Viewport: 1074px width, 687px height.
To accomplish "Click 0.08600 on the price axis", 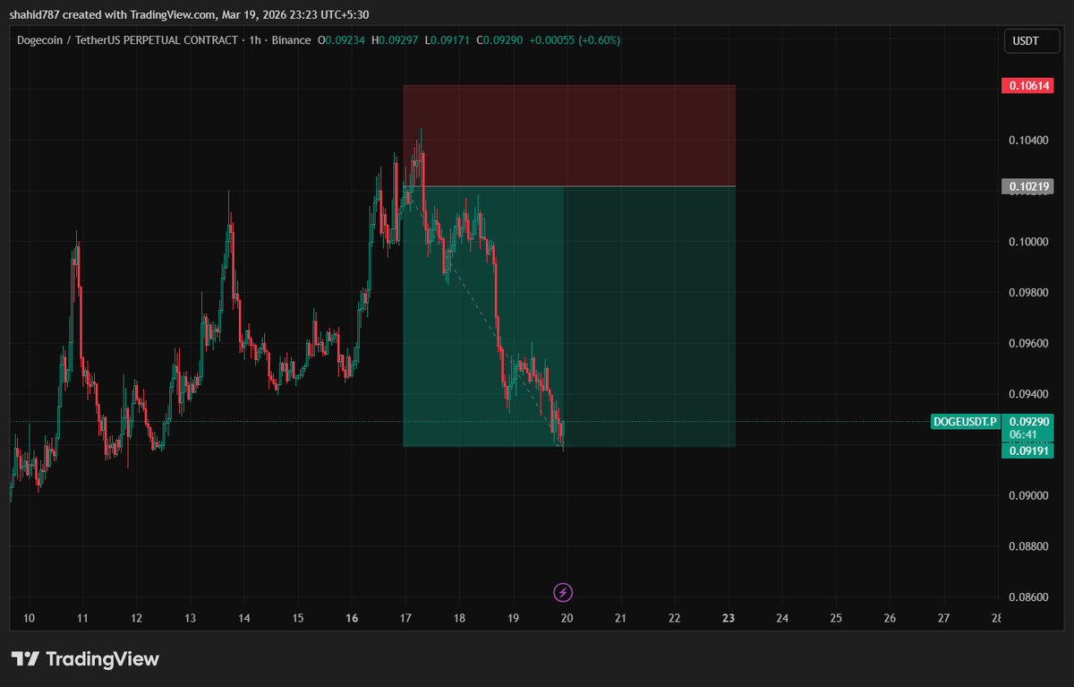I will 1027,597.
